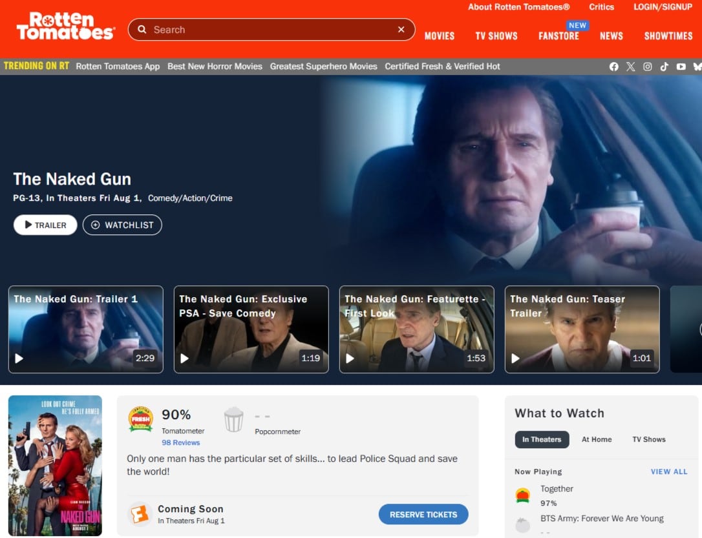Viewport: 702px width, 538px height.
Task: Click LOGIN/SIGNUP
Action: [662, 6]
